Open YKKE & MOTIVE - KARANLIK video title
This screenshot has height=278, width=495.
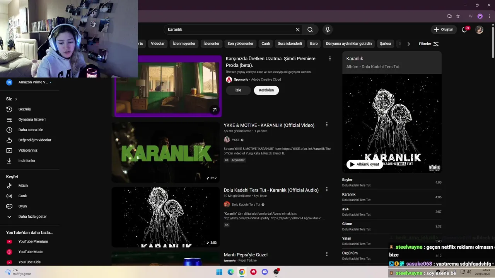tap(269, 125)
